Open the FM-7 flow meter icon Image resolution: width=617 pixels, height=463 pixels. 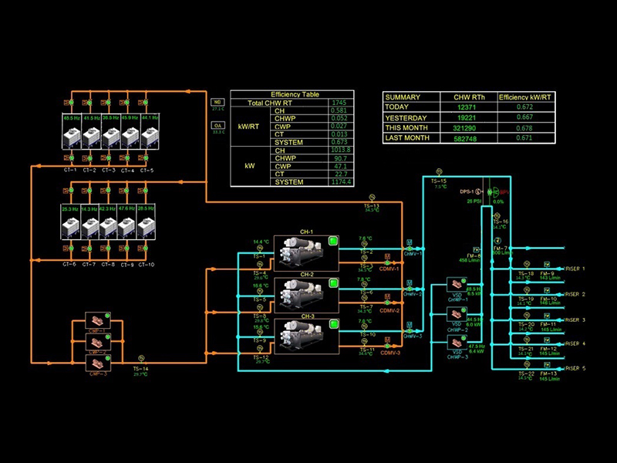(x=497, y=240)
